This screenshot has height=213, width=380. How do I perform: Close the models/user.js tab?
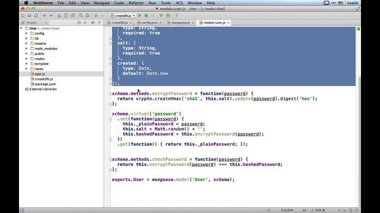pos(228,22)
